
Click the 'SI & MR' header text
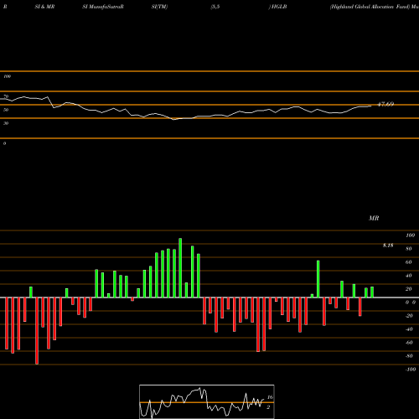point(44,7)
